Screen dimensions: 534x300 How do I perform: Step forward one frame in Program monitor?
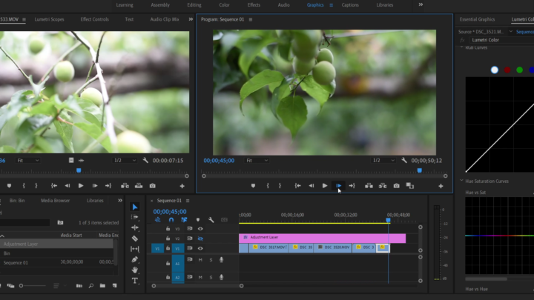click(338, 186)
